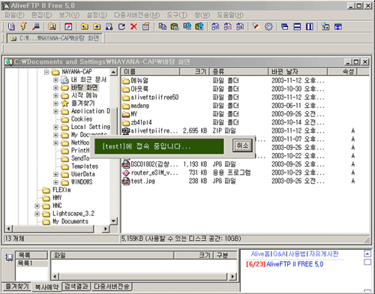Expand the HNC folder node

(37, 206)
